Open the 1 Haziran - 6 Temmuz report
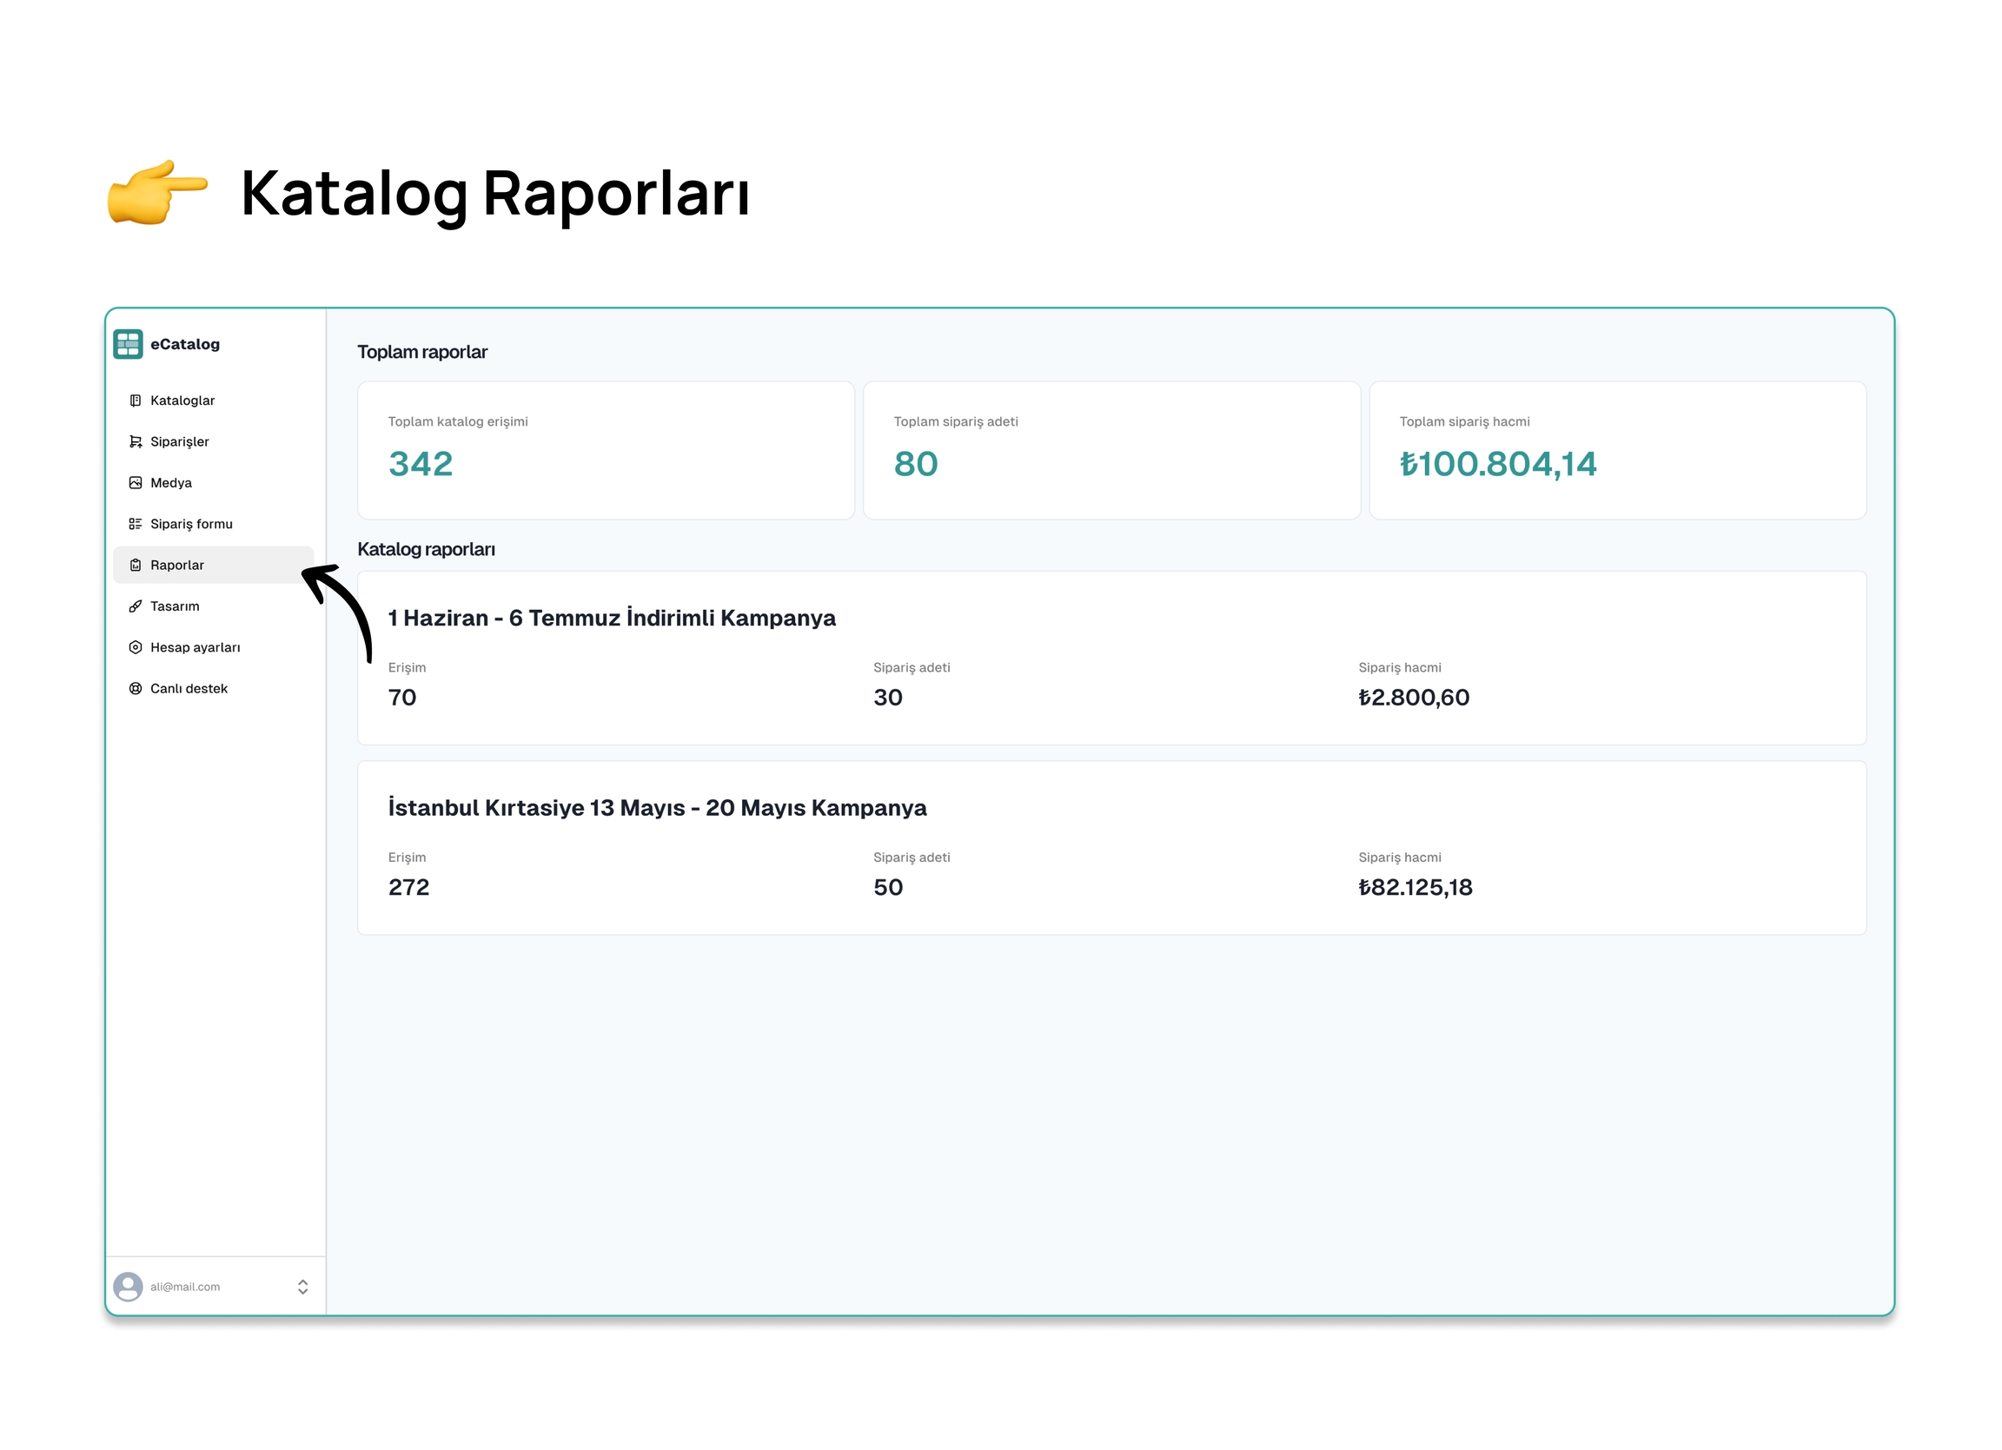2002x1450 pixels. (612, 618)
